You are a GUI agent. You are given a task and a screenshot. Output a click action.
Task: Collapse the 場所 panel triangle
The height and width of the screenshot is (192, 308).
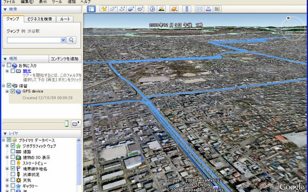[x=5, y=59]
